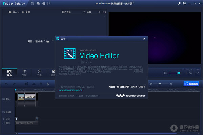Take a snapshot with the camera icon
203x135 pixels.
tap(190, 73)
